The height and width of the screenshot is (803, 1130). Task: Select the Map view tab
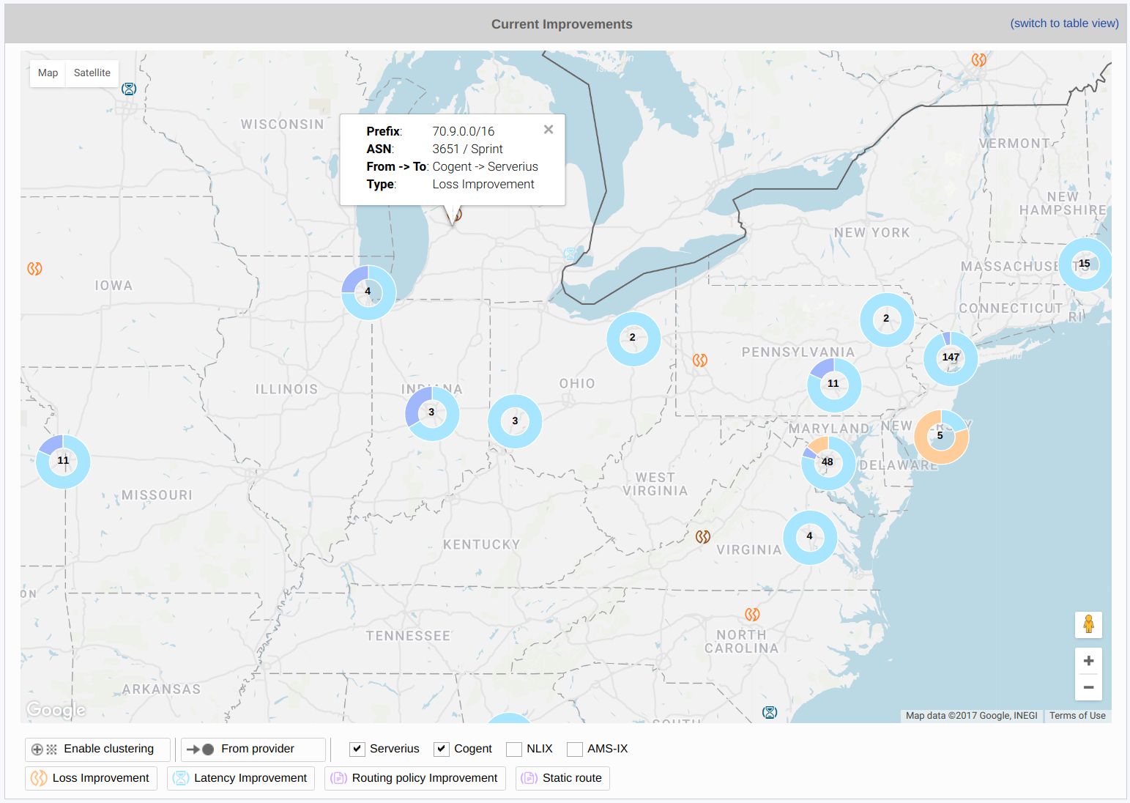pos(48,73)
